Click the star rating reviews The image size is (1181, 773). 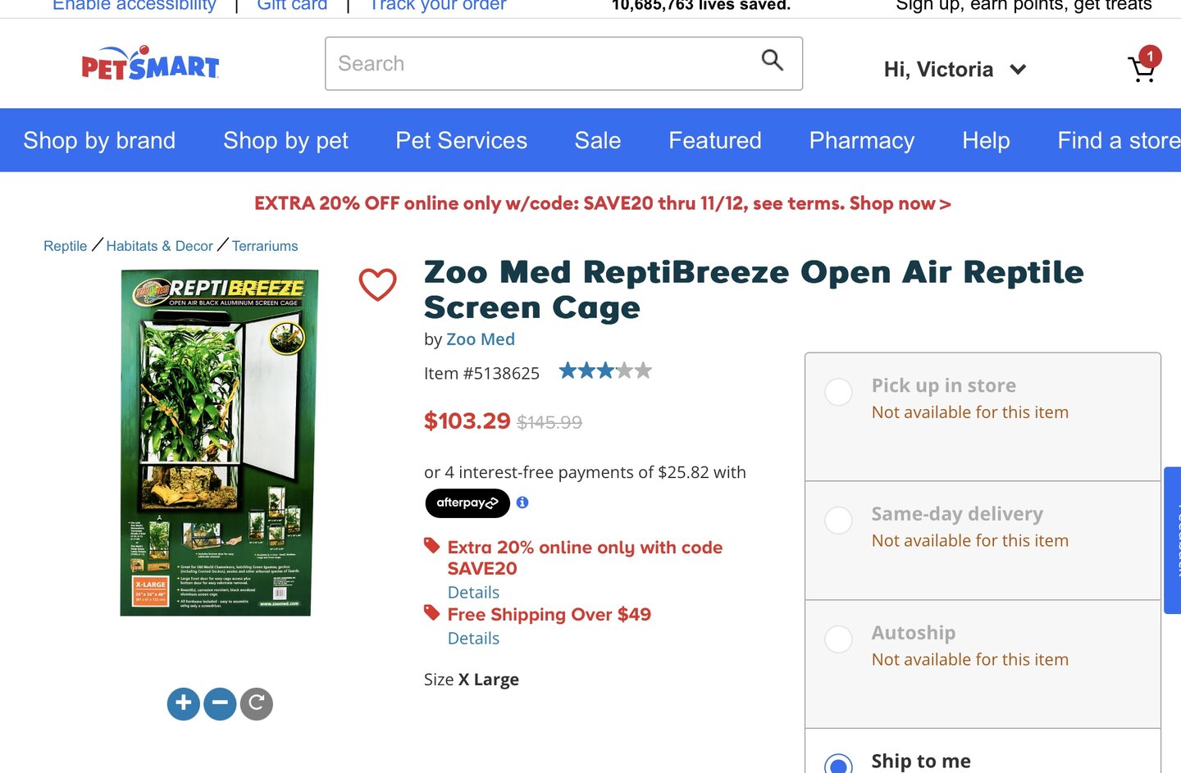coord(605,371)
